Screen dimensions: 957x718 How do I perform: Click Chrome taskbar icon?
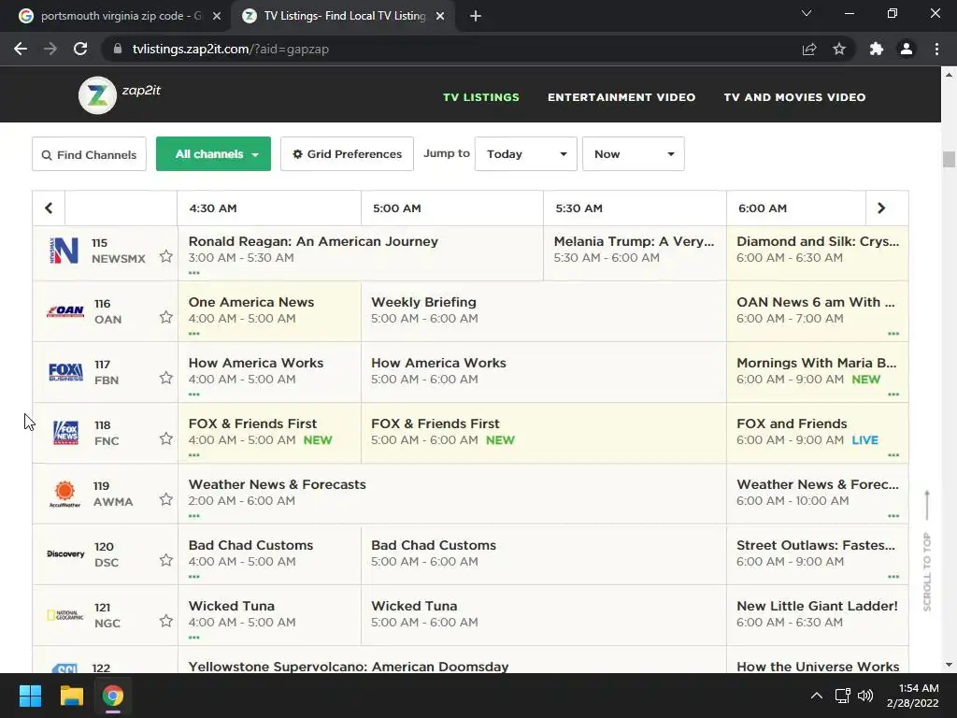click(x=113, y=696)
